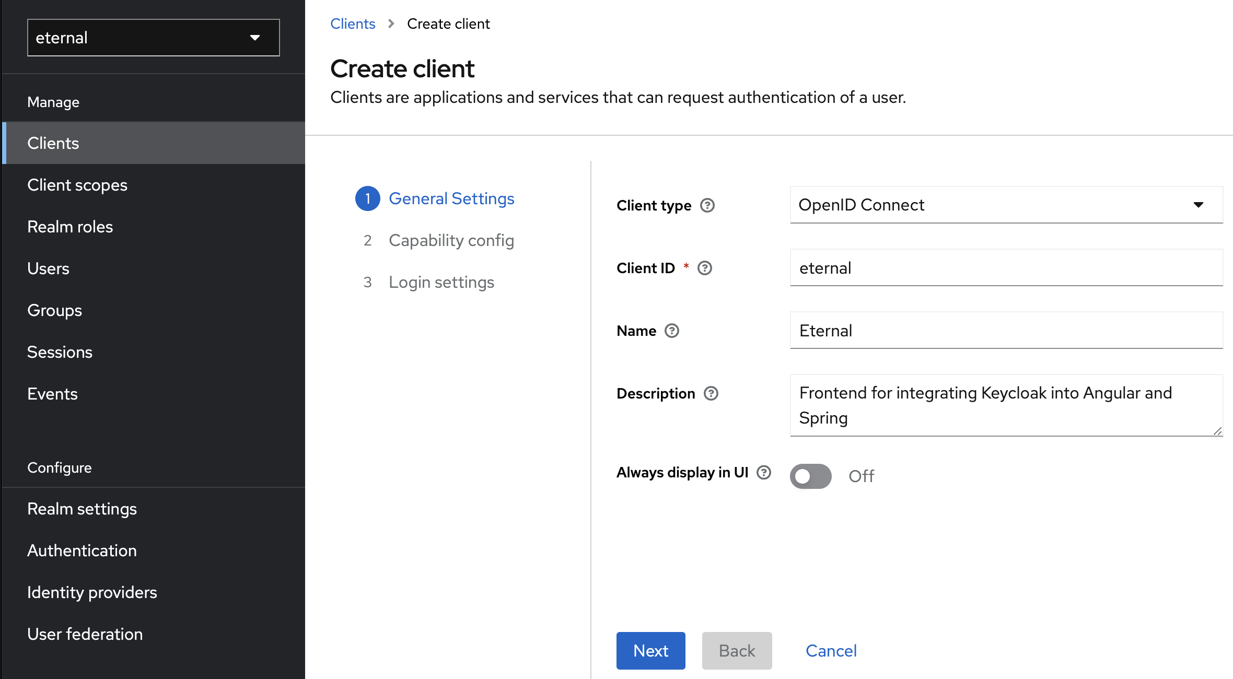The image size is (1233, 679).
Task: View help for the Name field
Action: (x=672, y=331)
